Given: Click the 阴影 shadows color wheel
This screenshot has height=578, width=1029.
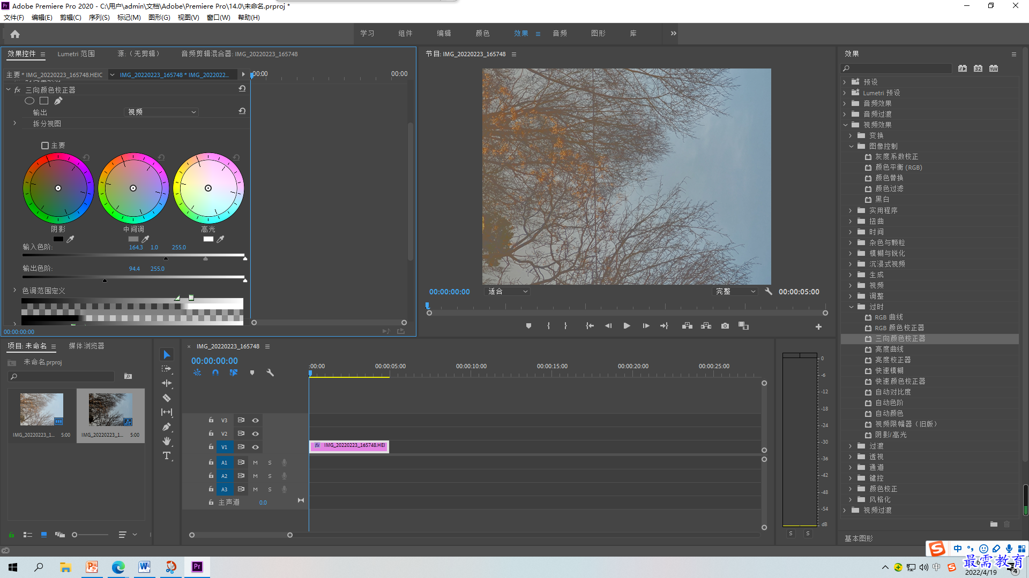Looking at the screenshot, I should [x=58, y=188].
